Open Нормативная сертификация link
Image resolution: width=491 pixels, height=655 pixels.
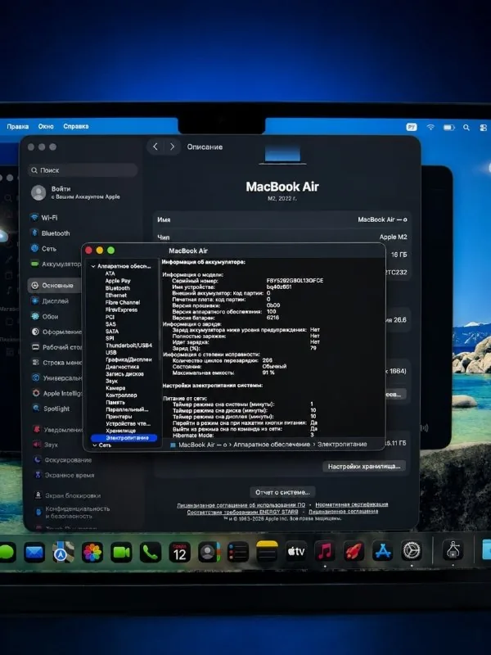[x=352, y=504]
